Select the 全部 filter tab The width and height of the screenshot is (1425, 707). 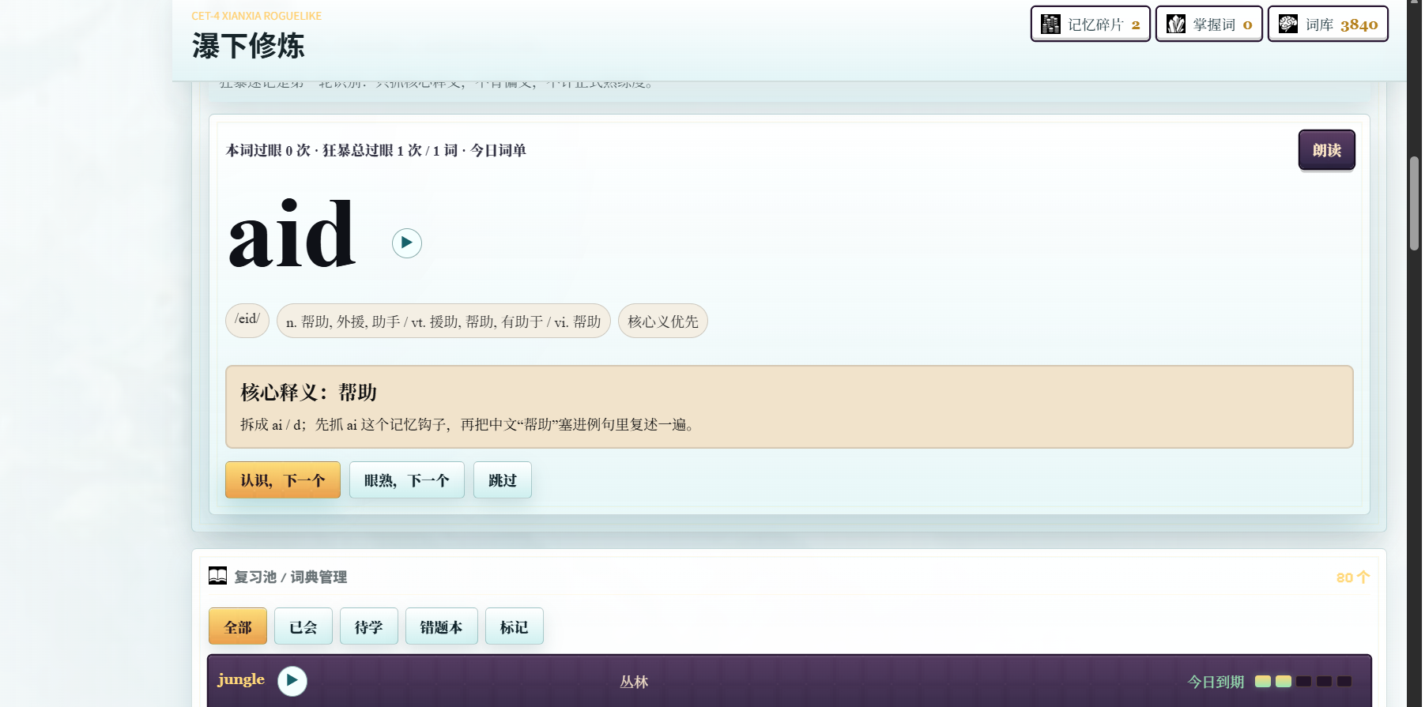pyautogui.click(x=238, y=626)
